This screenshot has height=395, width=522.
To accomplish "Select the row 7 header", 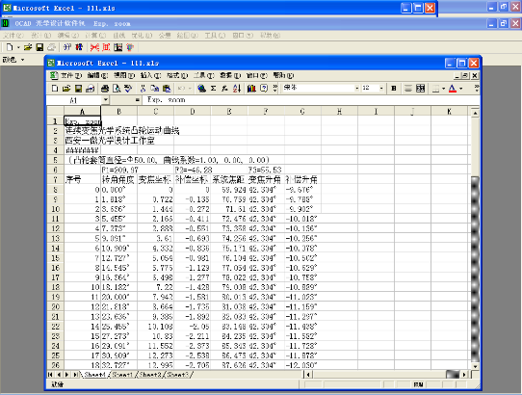I will click(x=55, y=180).
